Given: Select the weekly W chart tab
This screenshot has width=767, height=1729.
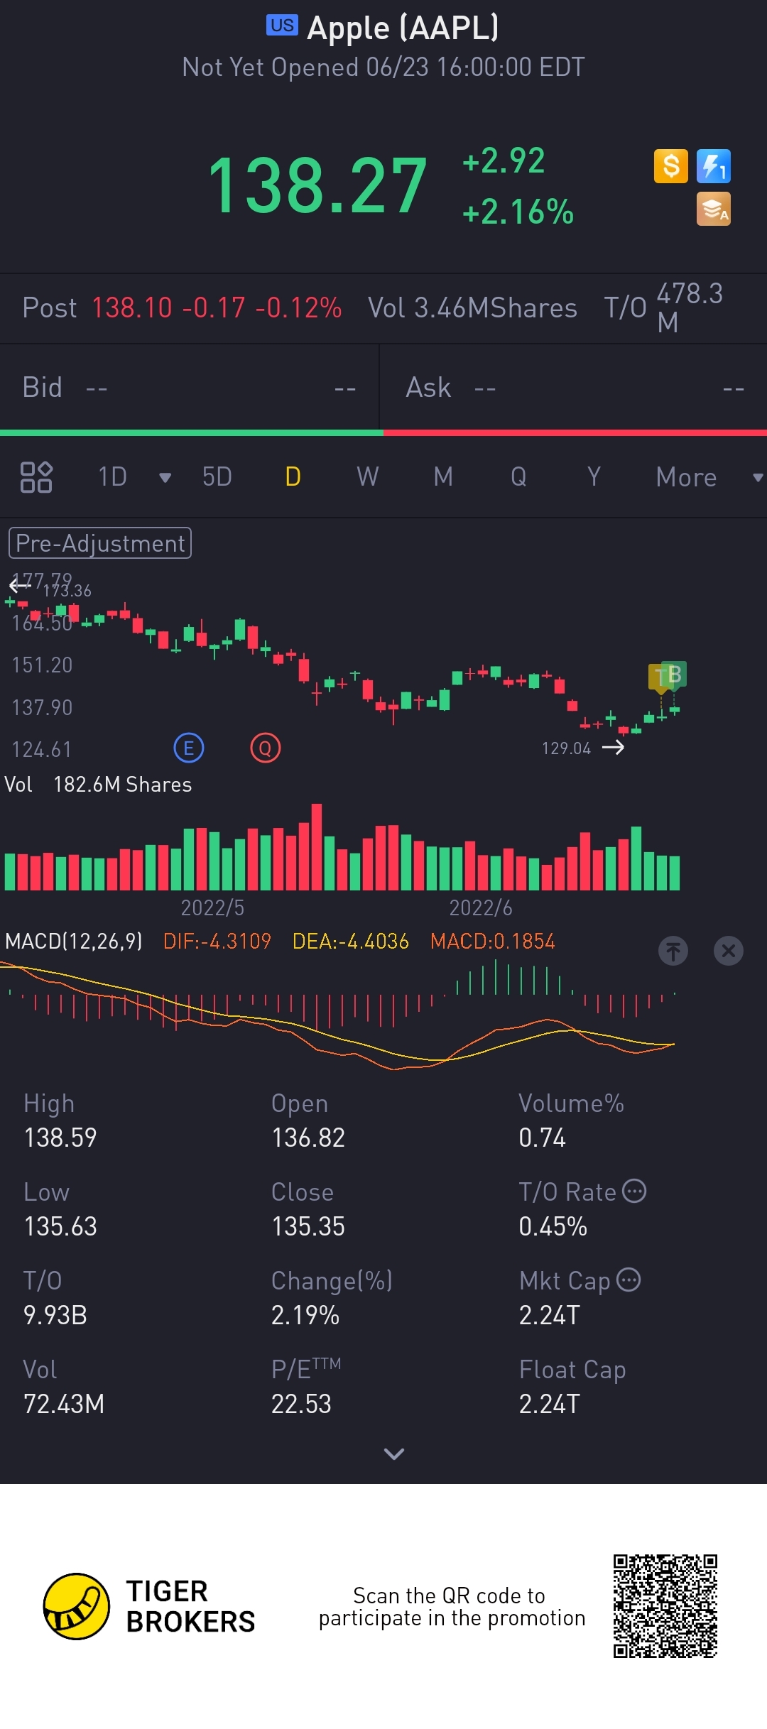Looking at the screenshot, I should click(368, 477).
